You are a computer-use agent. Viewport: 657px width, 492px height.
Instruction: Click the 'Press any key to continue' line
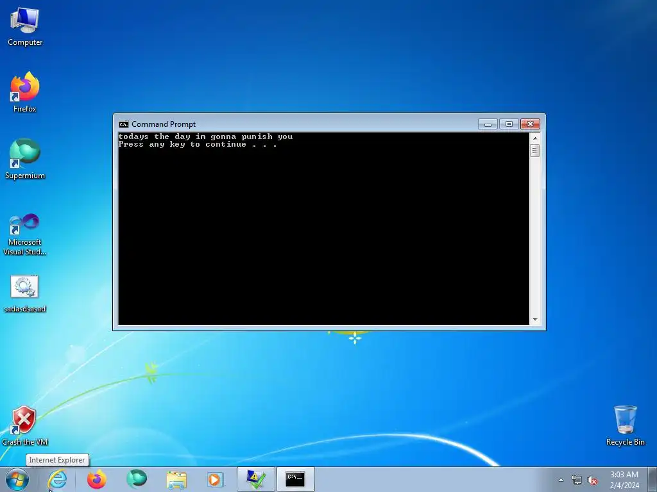coord(198,144)
